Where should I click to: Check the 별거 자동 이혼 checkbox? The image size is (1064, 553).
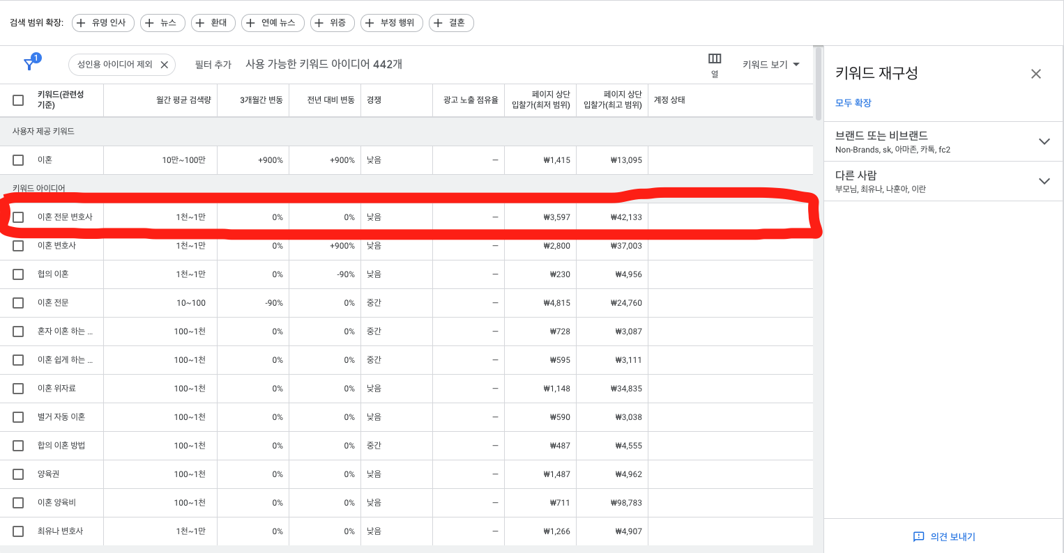tap(18, 417)
